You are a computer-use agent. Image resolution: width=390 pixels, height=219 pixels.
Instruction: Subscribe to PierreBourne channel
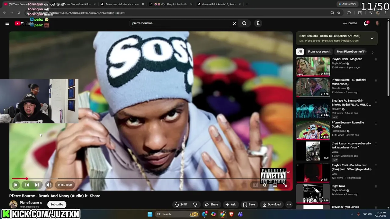(57, 204)
